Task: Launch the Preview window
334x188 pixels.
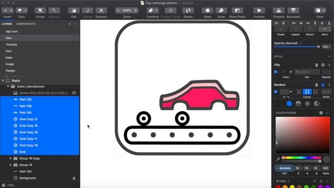Action: 259,10
